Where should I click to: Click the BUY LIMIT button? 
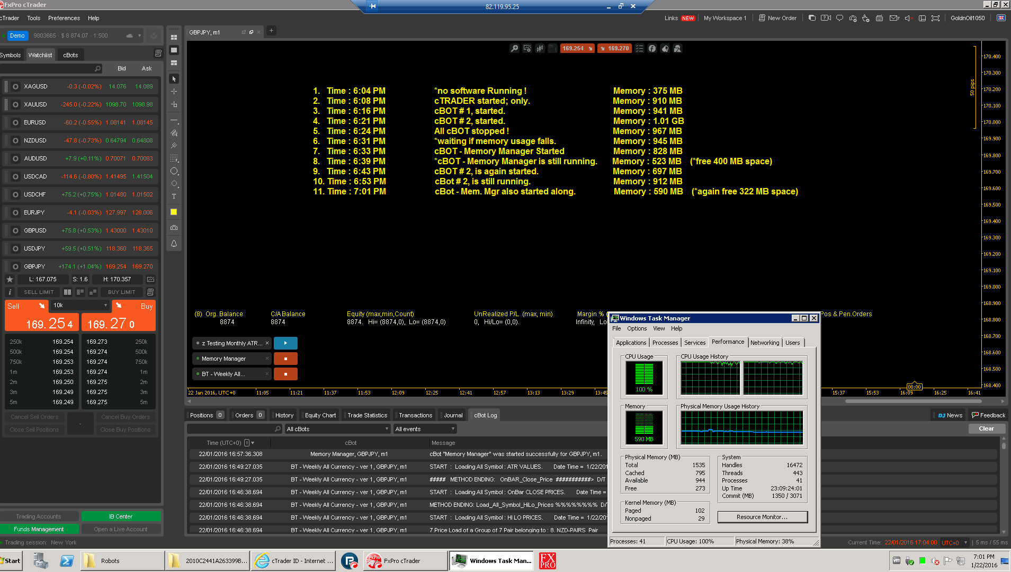pos(122,292)
